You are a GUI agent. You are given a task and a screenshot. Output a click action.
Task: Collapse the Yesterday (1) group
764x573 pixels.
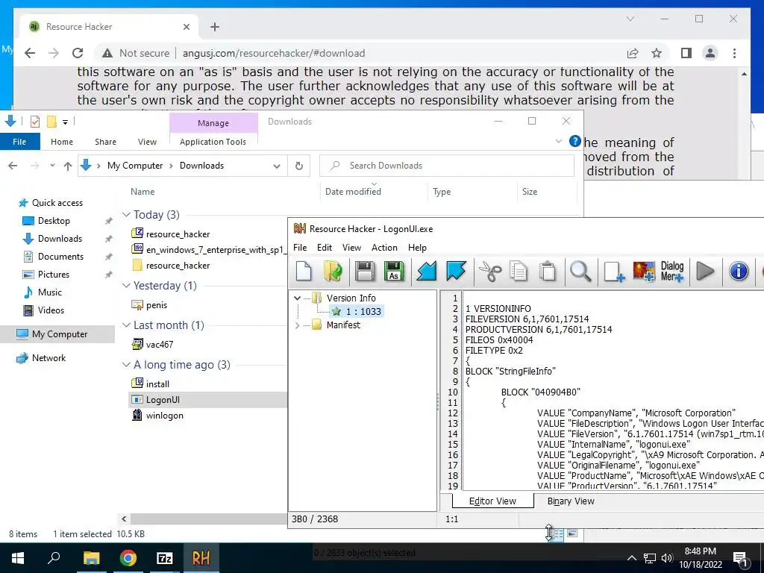point(126,285)
